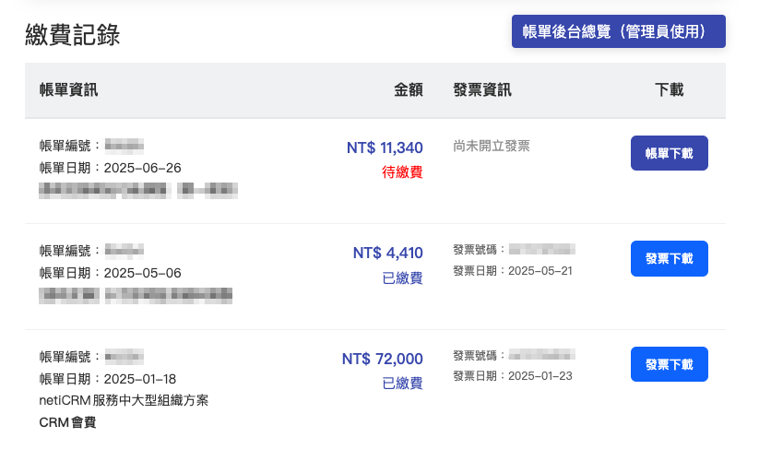Click the 發票日期 2025-01-23 text

513,376
